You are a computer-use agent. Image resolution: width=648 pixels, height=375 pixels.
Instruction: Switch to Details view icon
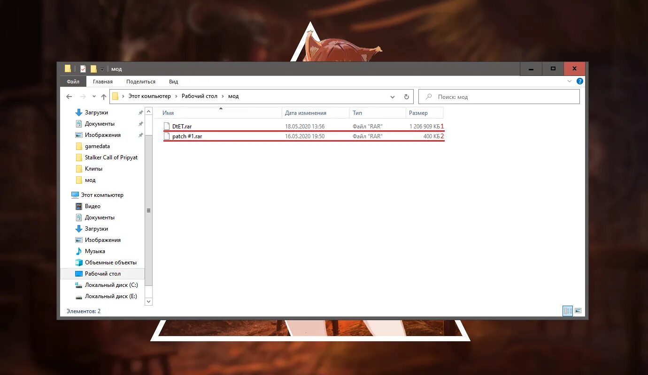568,311
